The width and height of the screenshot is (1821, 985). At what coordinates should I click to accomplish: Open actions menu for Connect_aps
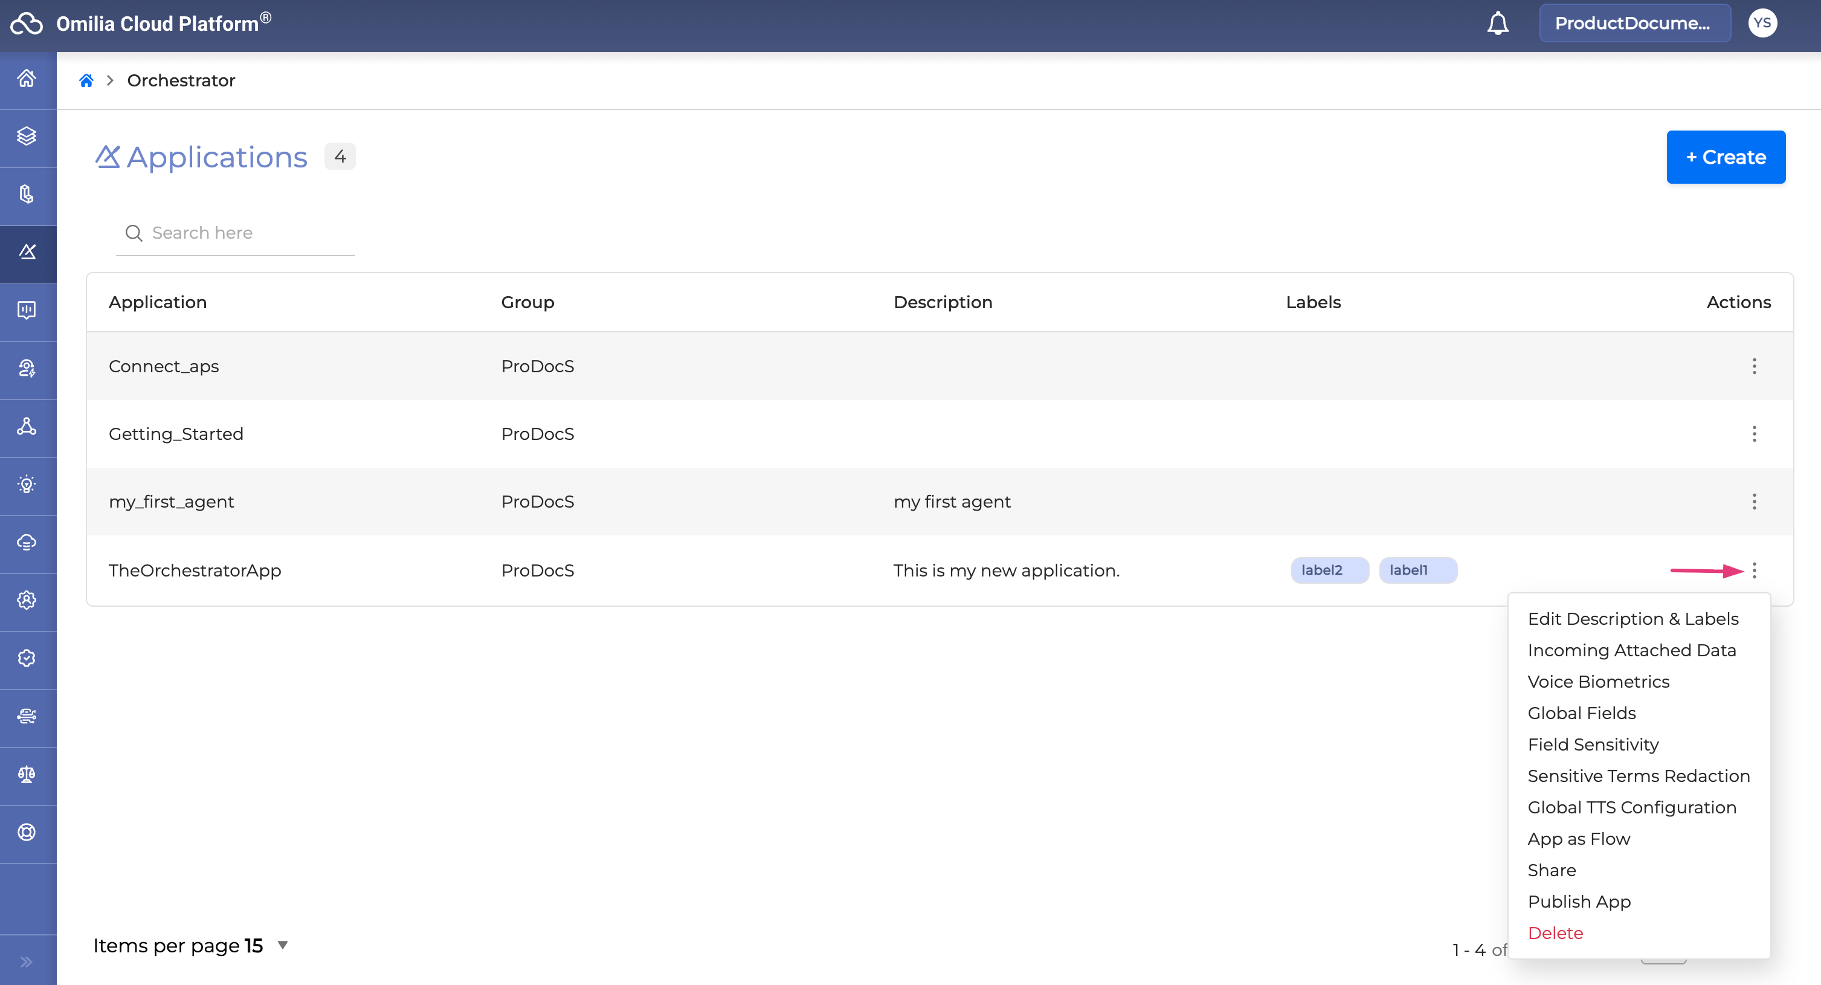(1754, 366)
